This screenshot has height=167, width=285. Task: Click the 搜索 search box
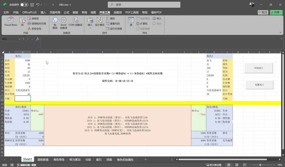144,5
